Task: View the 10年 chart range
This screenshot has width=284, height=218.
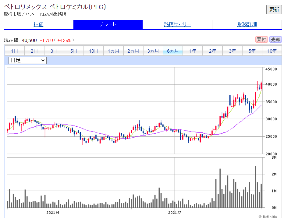Action: [x=272, y=51]
